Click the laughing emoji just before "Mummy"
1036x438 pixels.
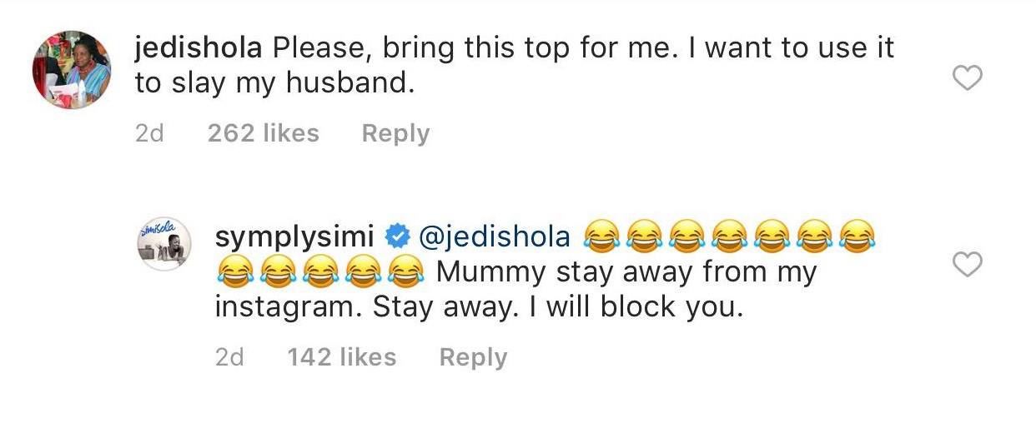[x=404, y=273]
